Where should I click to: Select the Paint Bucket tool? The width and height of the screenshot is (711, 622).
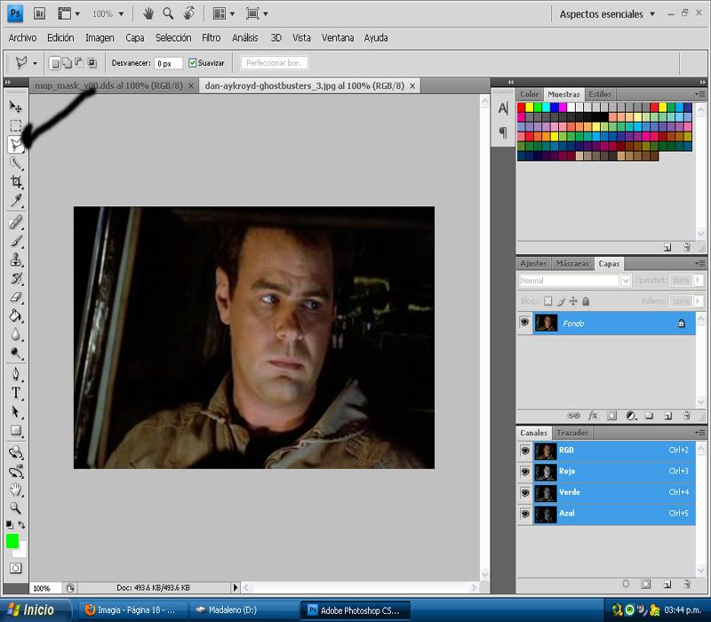(x=16, y=315)
